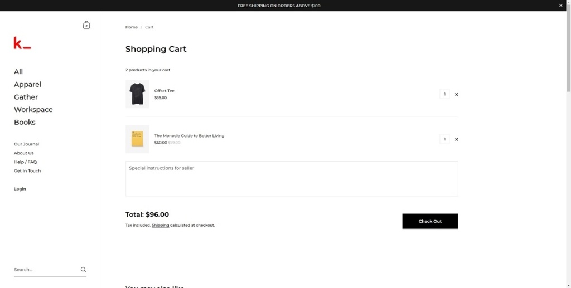Dismiss the free shipping announcement banner
Viewport: 571px width, 288px height.
[x=561, y=6]
